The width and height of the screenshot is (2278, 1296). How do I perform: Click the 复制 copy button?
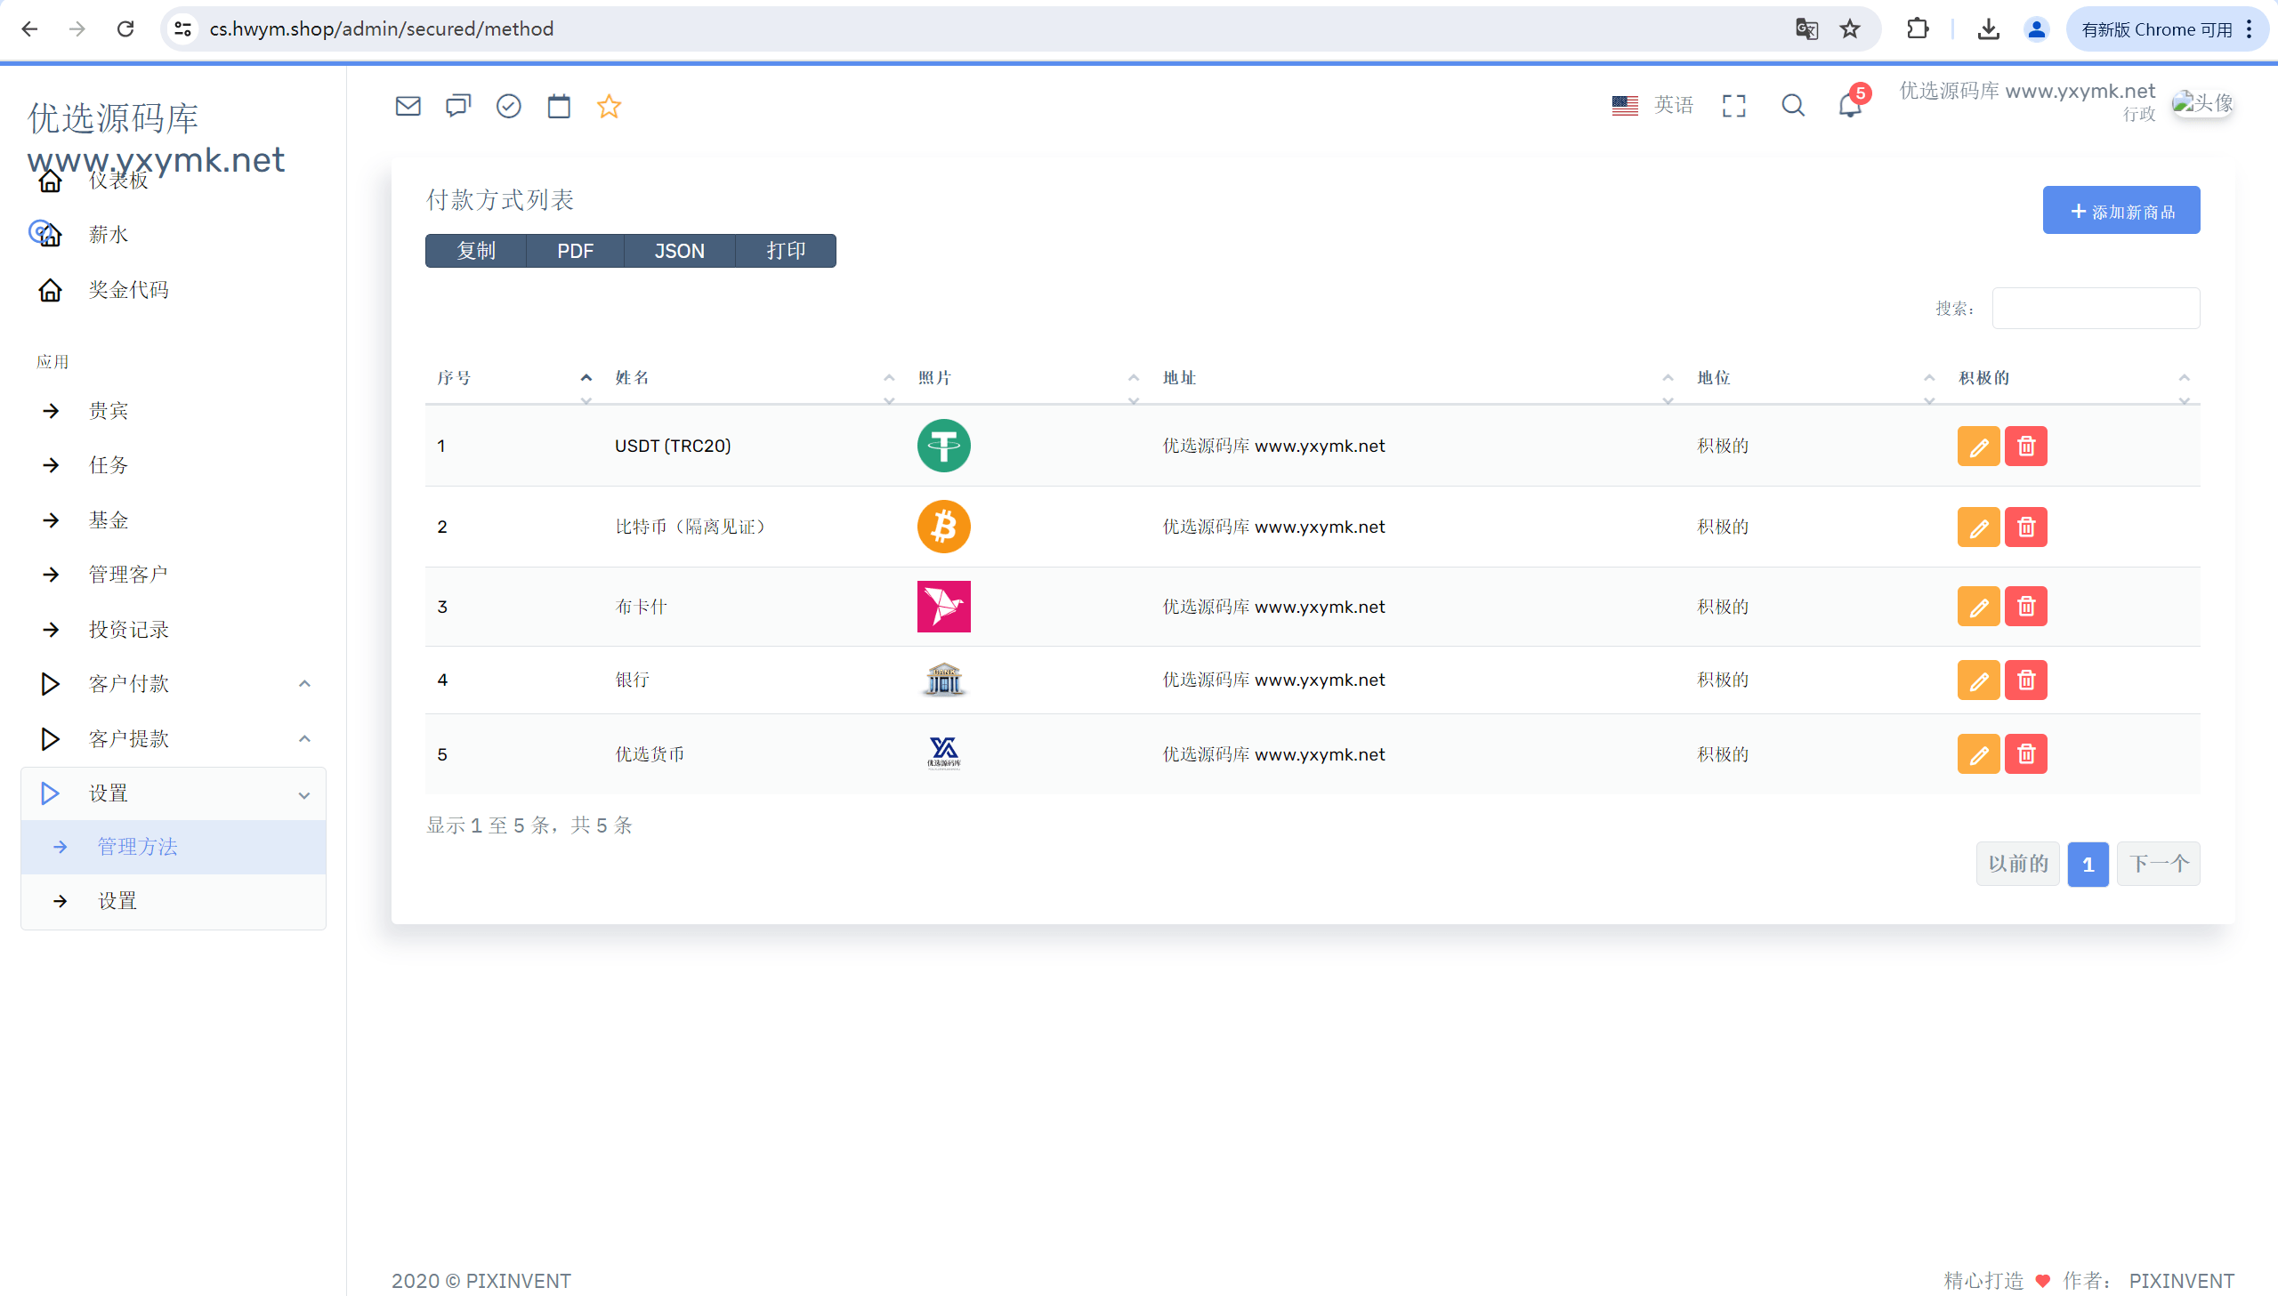[x=476, y=251]
